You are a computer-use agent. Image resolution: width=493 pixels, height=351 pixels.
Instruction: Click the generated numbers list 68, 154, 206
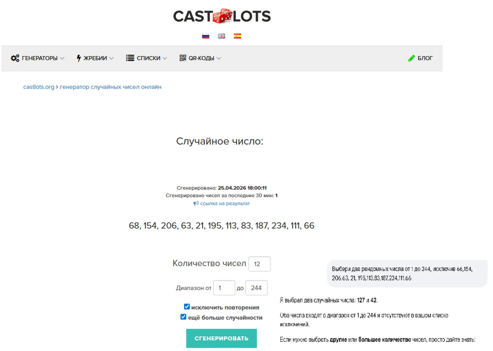(222, 226)
